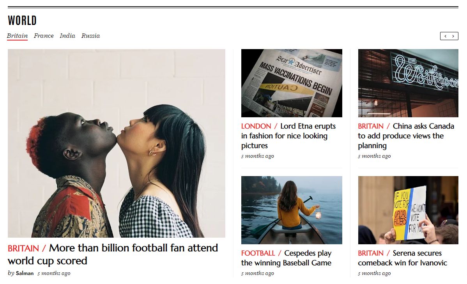
Task: Read 'More than billion football fan' article
Action: 113,254
